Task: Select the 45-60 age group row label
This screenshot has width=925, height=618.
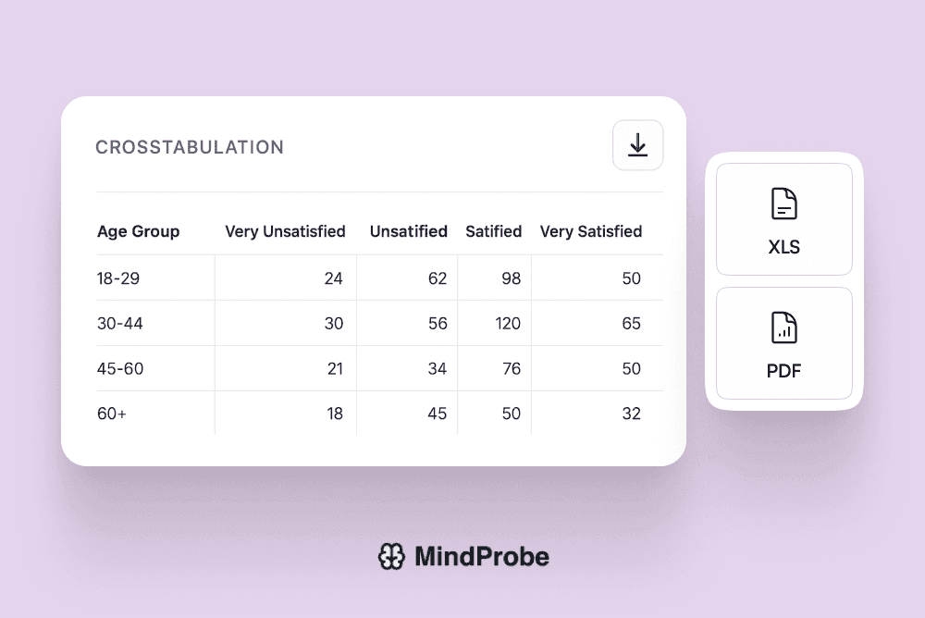Action: click(x=120, y=369)
